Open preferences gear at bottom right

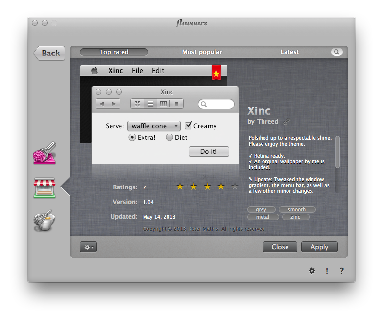click(x=312, y=271)
